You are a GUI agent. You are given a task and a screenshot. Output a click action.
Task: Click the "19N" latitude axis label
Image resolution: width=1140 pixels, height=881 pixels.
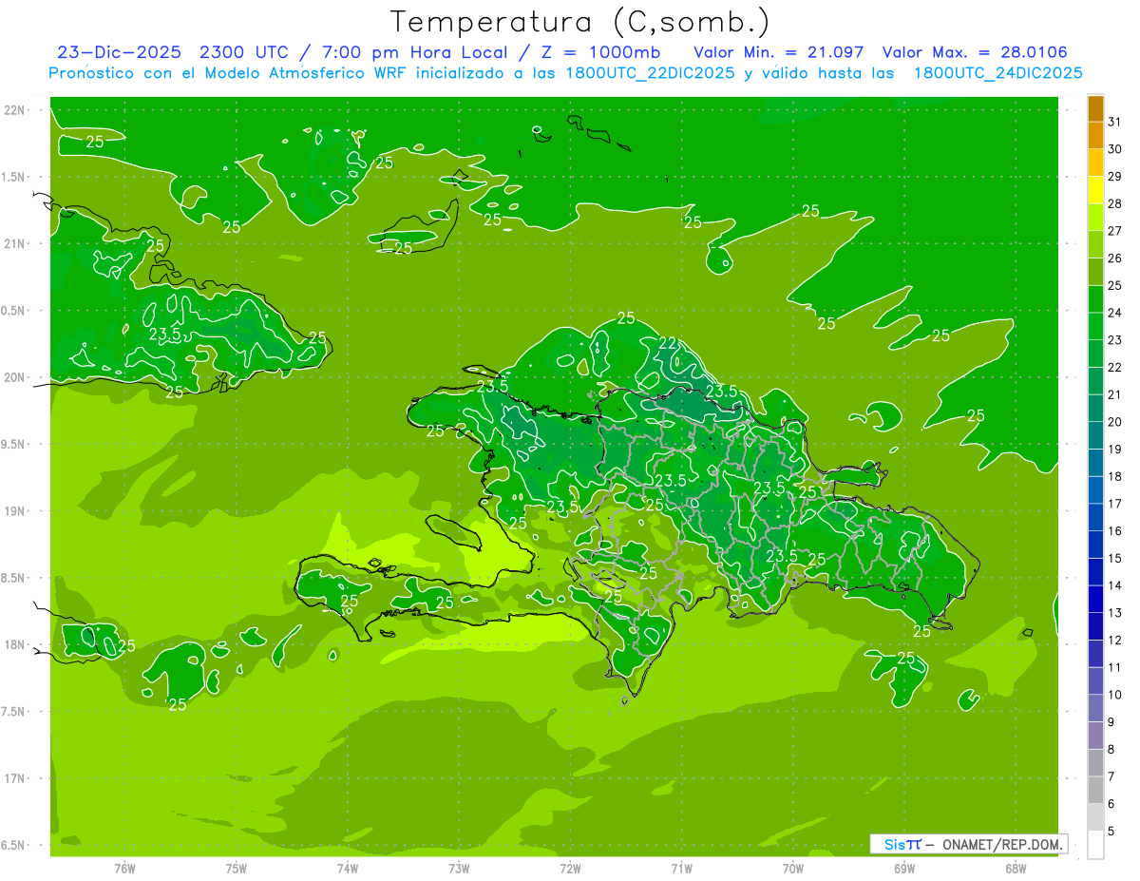pos(14,511)
